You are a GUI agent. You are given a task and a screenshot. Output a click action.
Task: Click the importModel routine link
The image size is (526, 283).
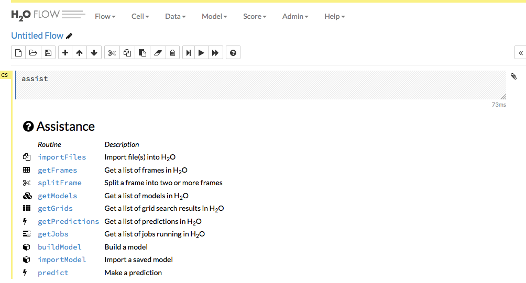tap(62, 260)
